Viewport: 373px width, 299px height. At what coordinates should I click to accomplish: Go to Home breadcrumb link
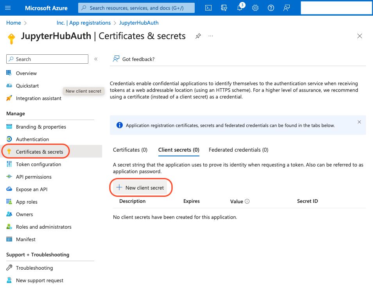[x=14, y=23]
